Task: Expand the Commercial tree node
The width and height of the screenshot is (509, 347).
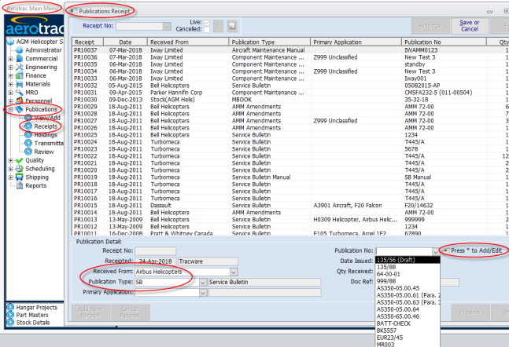Action: pos(10,59)
